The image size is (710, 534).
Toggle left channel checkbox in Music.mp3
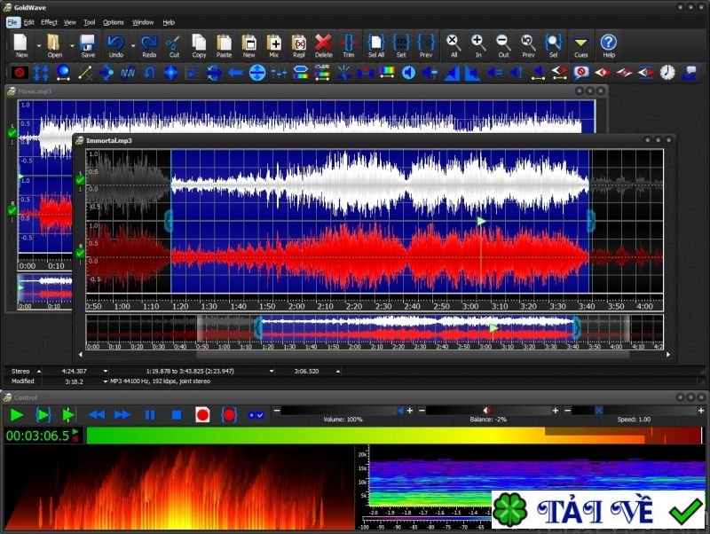(12, 132)
